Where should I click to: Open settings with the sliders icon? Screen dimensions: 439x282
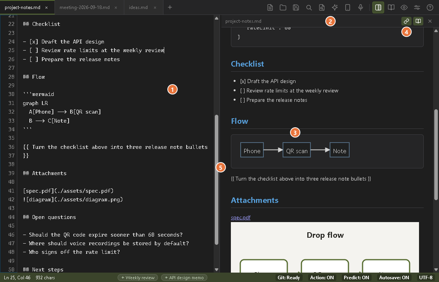pyautogui.click(x=417, y=7)
